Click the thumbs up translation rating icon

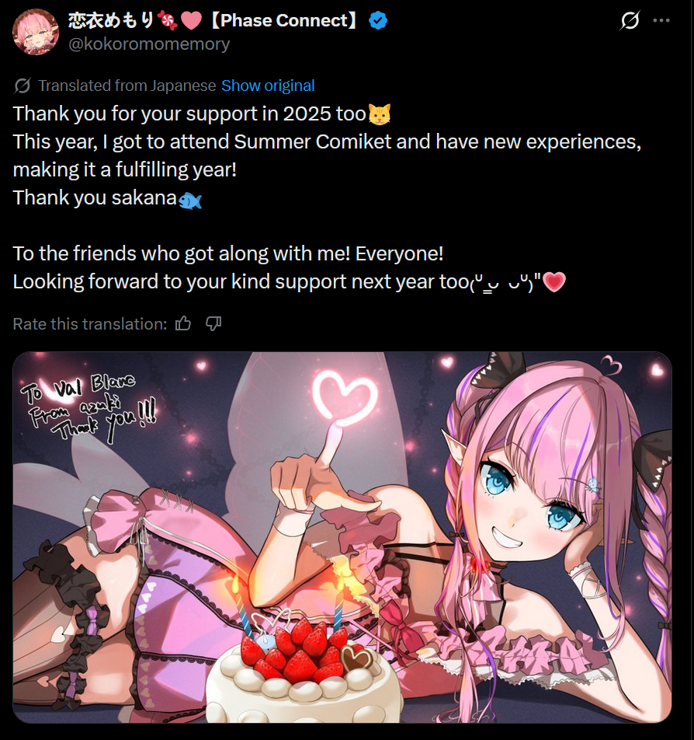click(x=183, y=323)
